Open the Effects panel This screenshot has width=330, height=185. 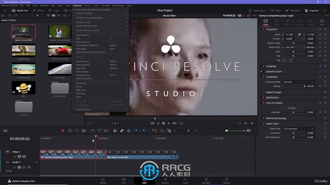pos(38,11)
